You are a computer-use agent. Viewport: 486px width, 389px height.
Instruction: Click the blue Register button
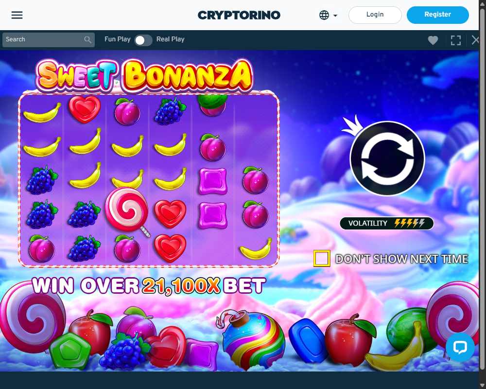438,15
